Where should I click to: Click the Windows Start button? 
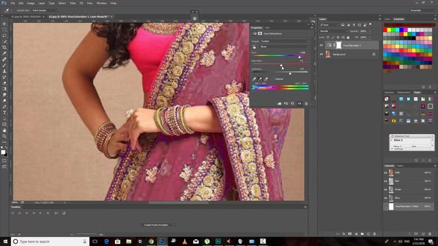point(5,241)
